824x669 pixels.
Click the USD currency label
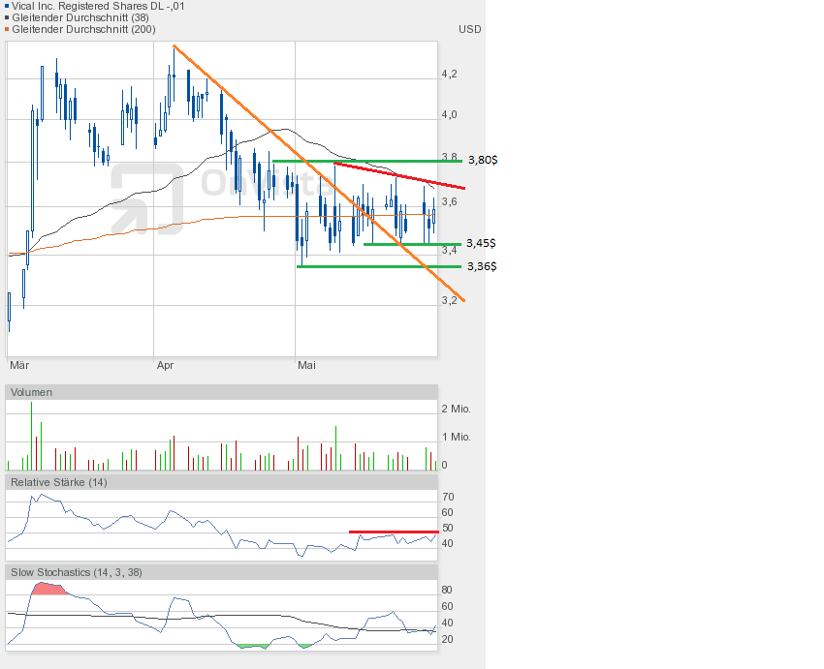469,29
